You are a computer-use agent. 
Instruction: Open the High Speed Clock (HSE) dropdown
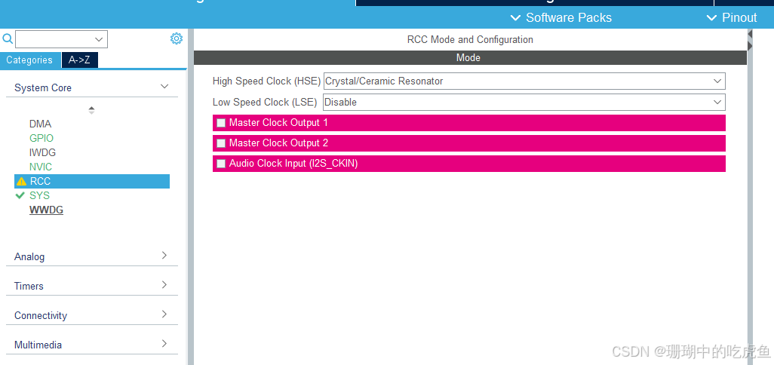[x=524, y=81]
